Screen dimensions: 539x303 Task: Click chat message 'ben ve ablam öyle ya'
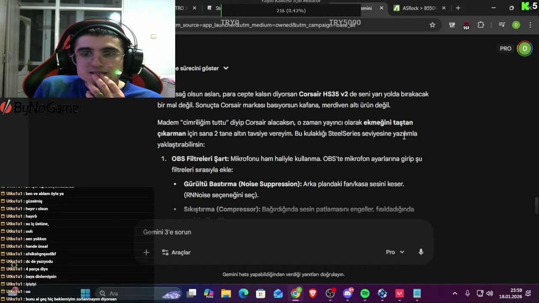tap(45, 194)
